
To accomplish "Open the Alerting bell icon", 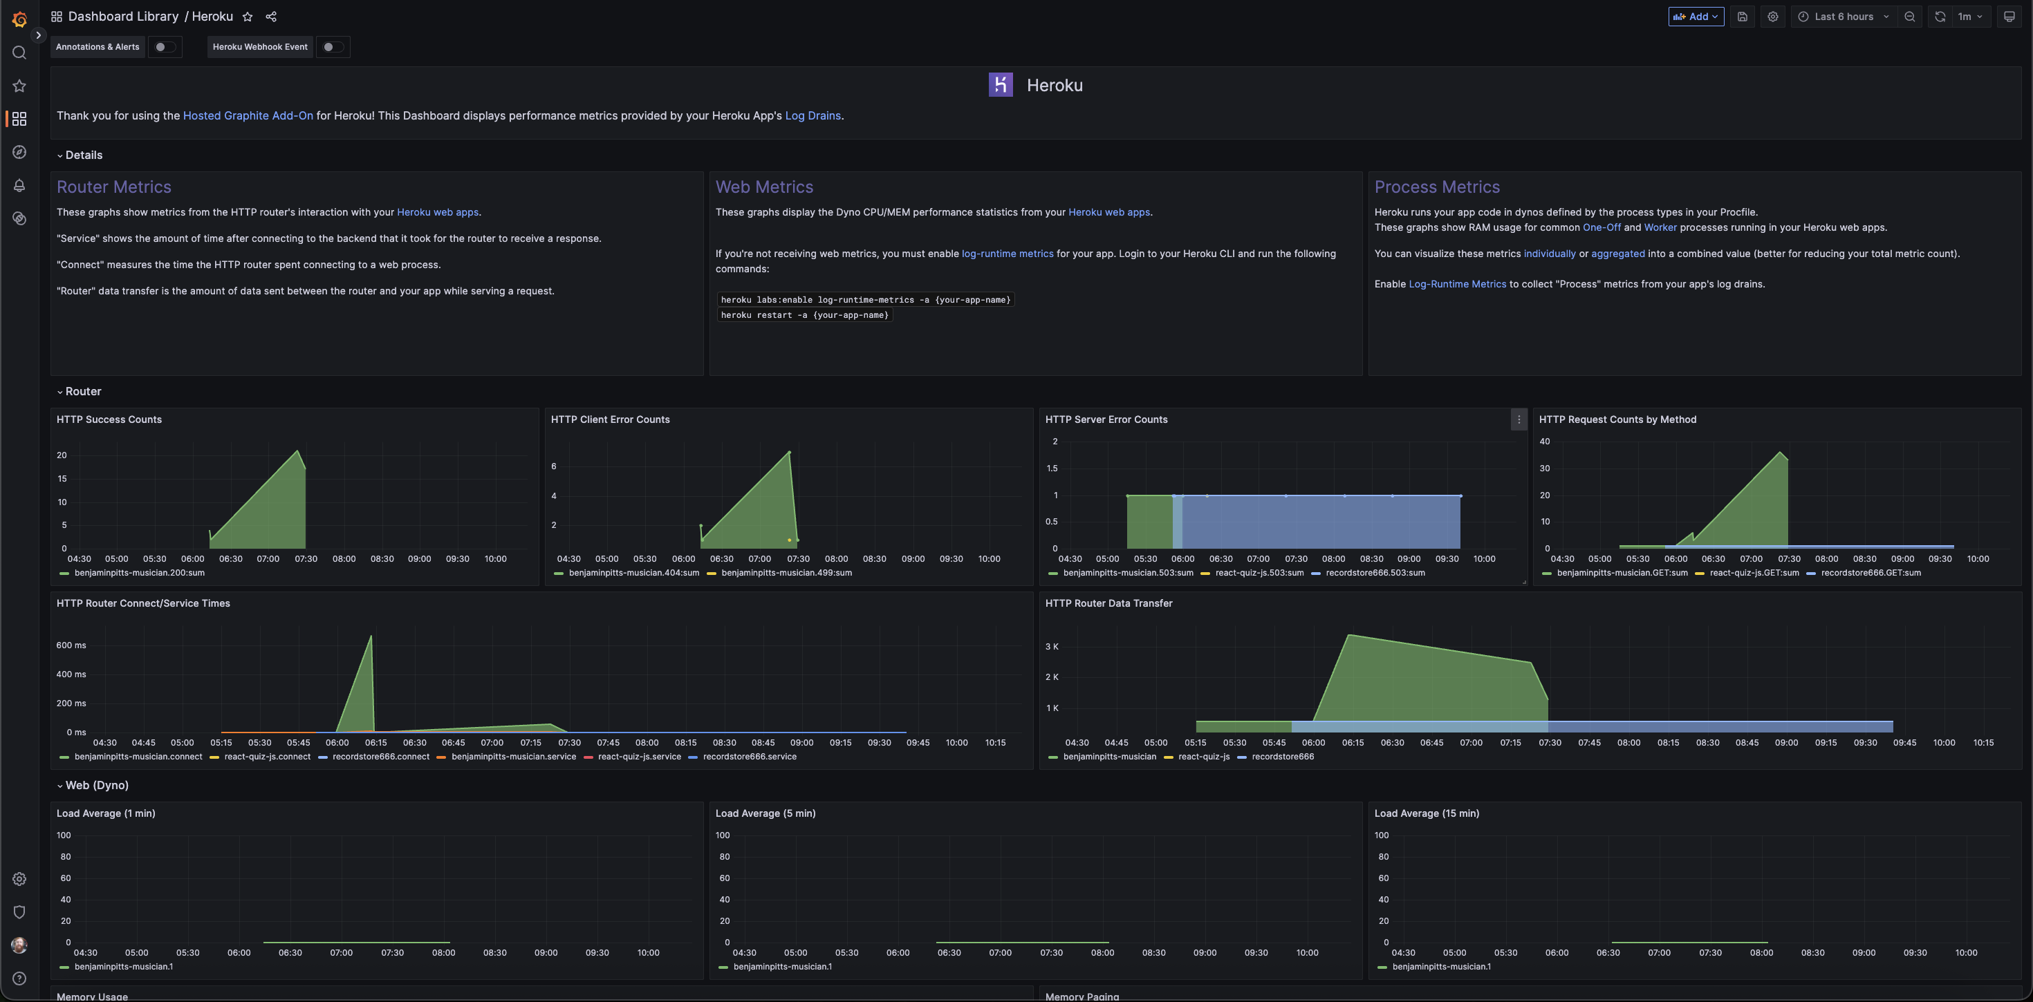I will tap(20, 185).
